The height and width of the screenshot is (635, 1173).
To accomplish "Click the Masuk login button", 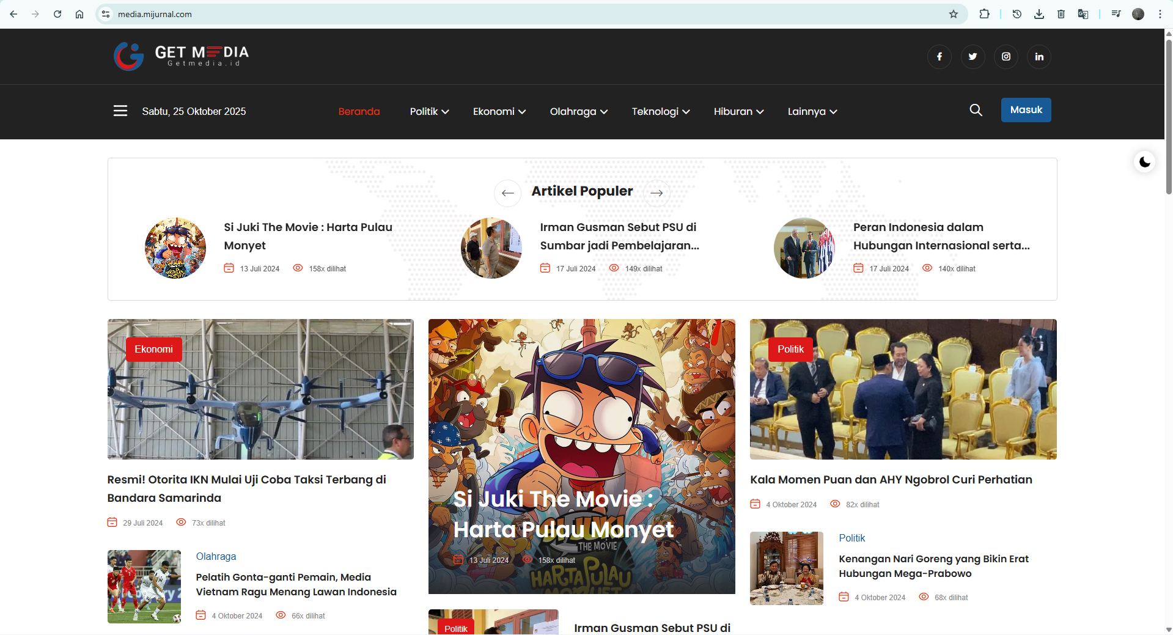I will pos(1026,110).
